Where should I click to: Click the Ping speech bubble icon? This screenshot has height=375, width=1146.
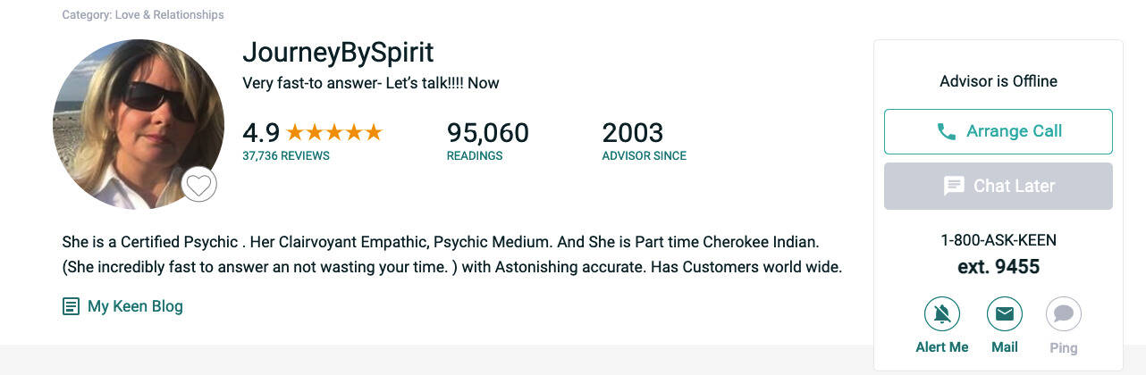tap(1064, 314)
